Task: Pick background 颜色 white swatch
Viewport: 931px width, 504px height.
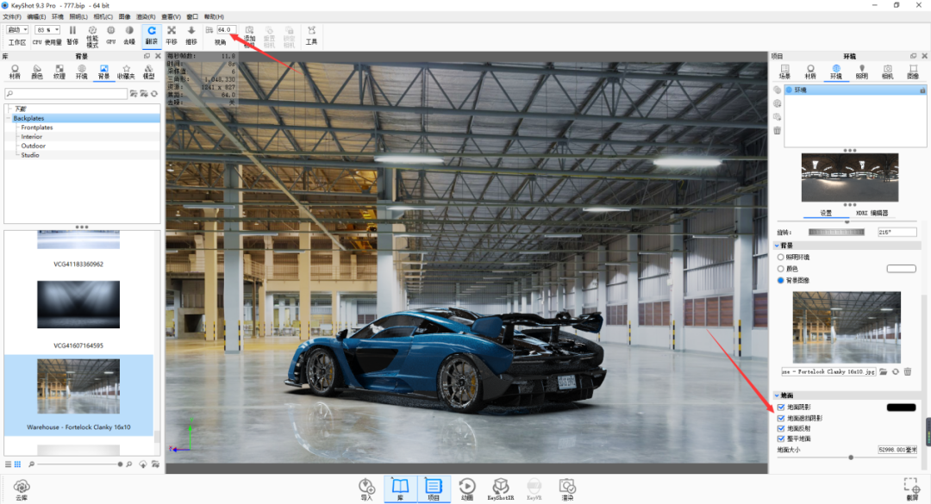Action: click(x=902, y=269)
